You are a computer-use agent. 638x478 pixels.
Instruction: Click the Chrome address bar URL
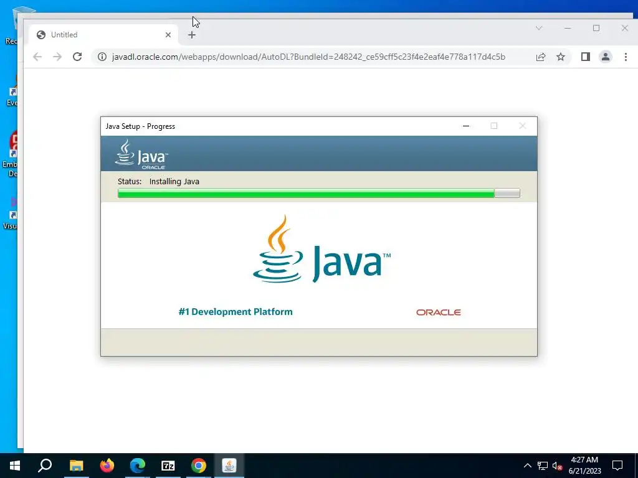[308, 57]
